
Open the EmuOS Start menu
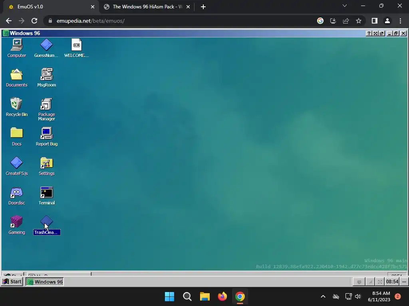click(x=12, y=282)
